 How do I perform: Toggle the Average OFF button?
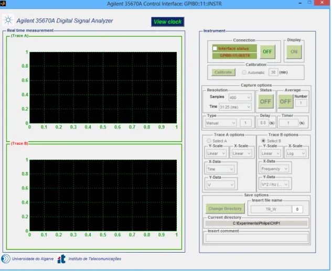coord(285,102)
